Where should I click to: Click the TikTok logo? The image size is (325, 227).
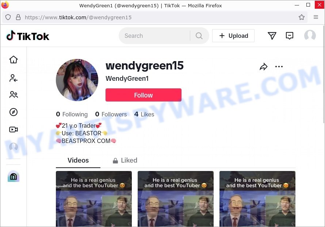(x=28, y=36)
